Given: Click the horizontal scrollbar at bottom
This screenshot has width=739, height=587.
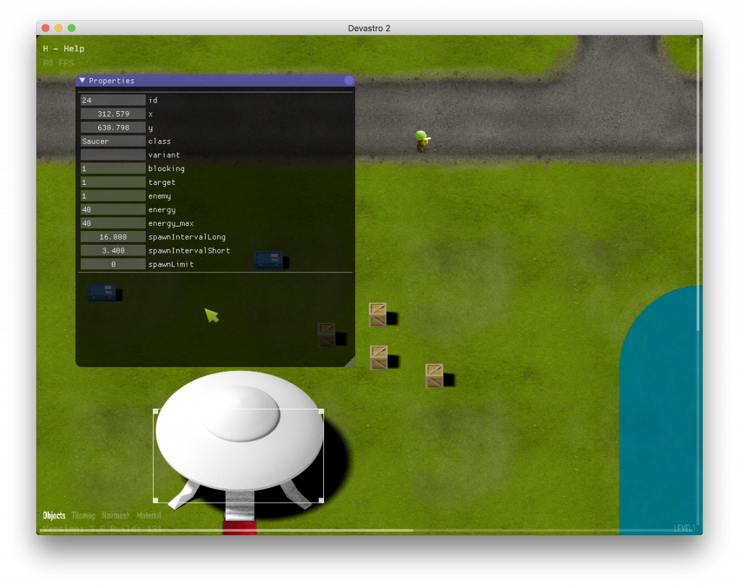Looking at the screenshot, I should pyautogui.click(x=226, y=531).
